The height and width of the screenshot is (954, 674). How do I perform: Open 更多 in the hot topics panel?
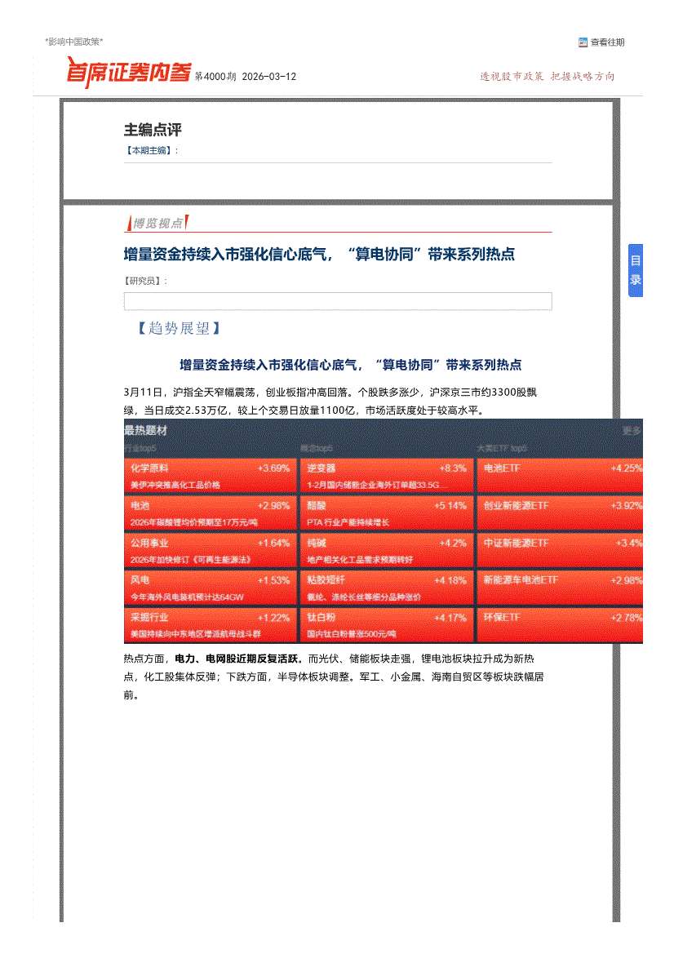(x=632, y=431)
